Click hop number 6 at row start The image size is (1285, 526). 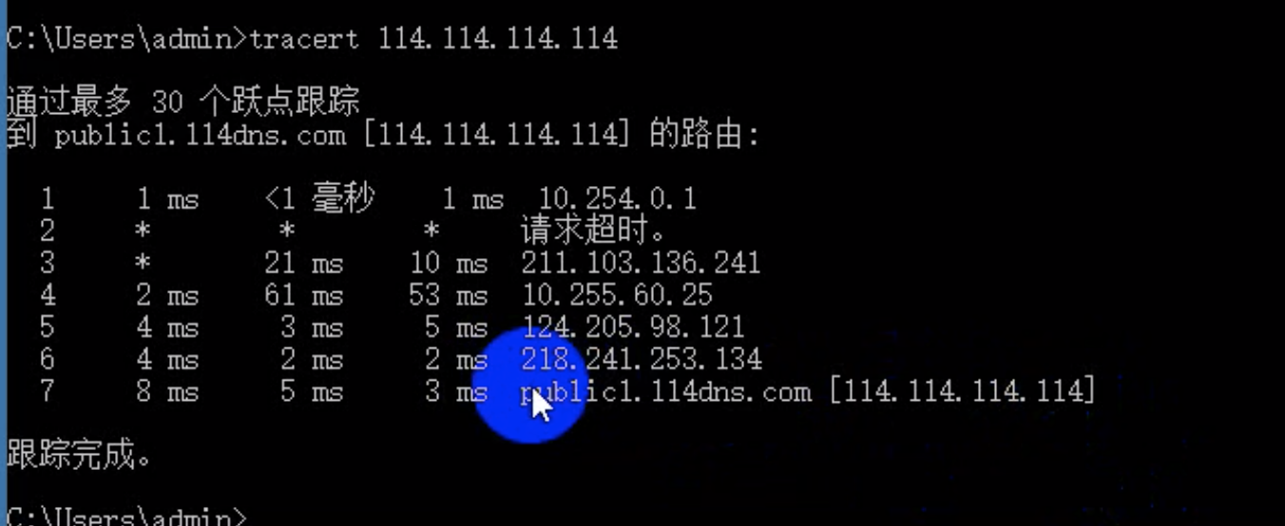[48, 360]
